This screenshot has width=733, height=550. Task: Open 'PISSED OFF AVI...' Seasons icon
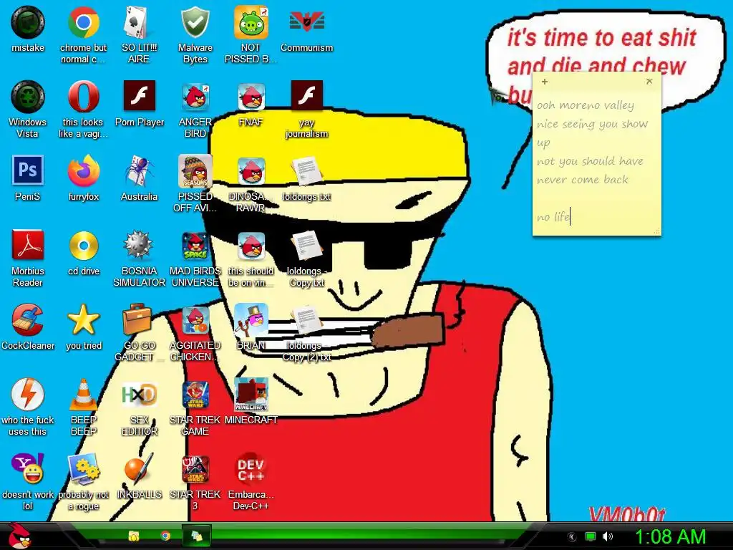coord(195,170)
